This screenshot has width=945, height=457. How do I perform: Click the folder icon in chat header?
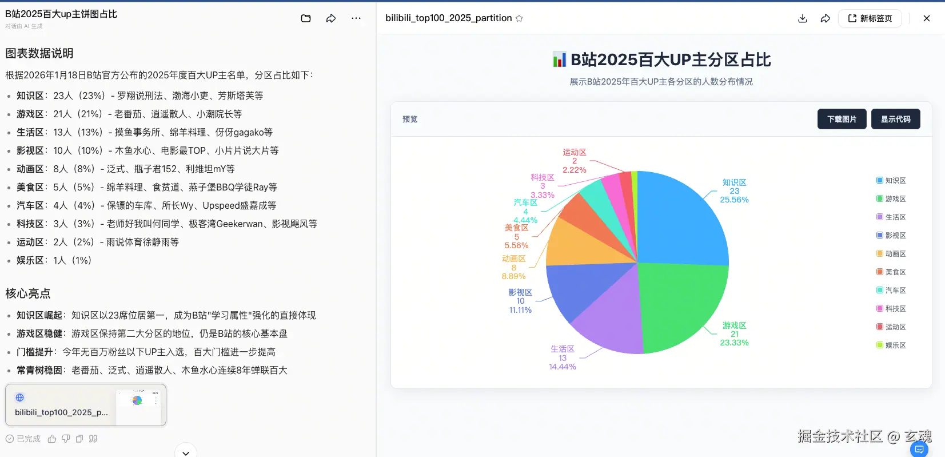pyautogui.click(x=306, y=18)
